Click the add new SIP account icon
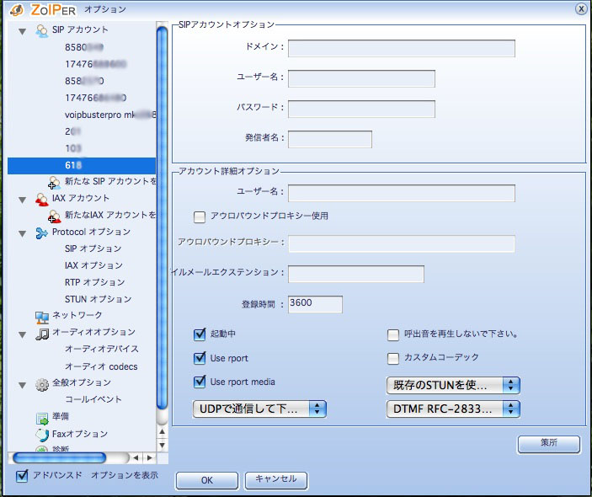The image size is (592, 497). click(x=55, y=183)
